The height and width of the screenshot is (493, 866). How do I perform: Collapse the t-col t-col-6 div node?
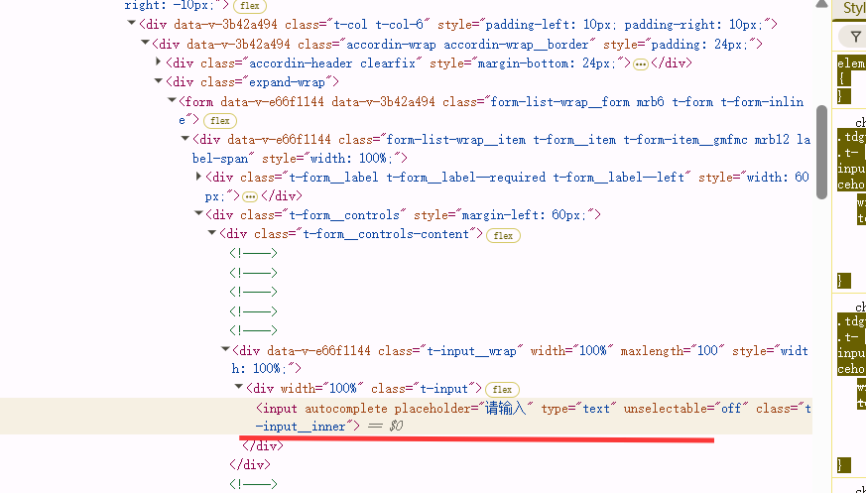pyautogui.click(x=132, y=23)
